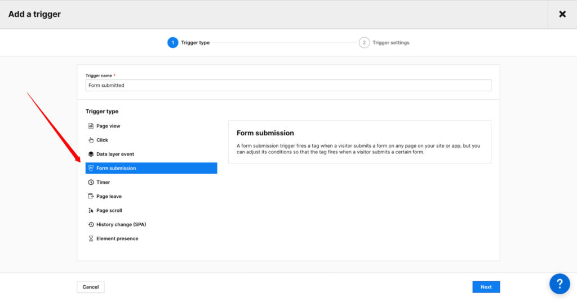Pick the Page scroll trigger label
Screen dimensions: 577x301
[x=109, y=211]
